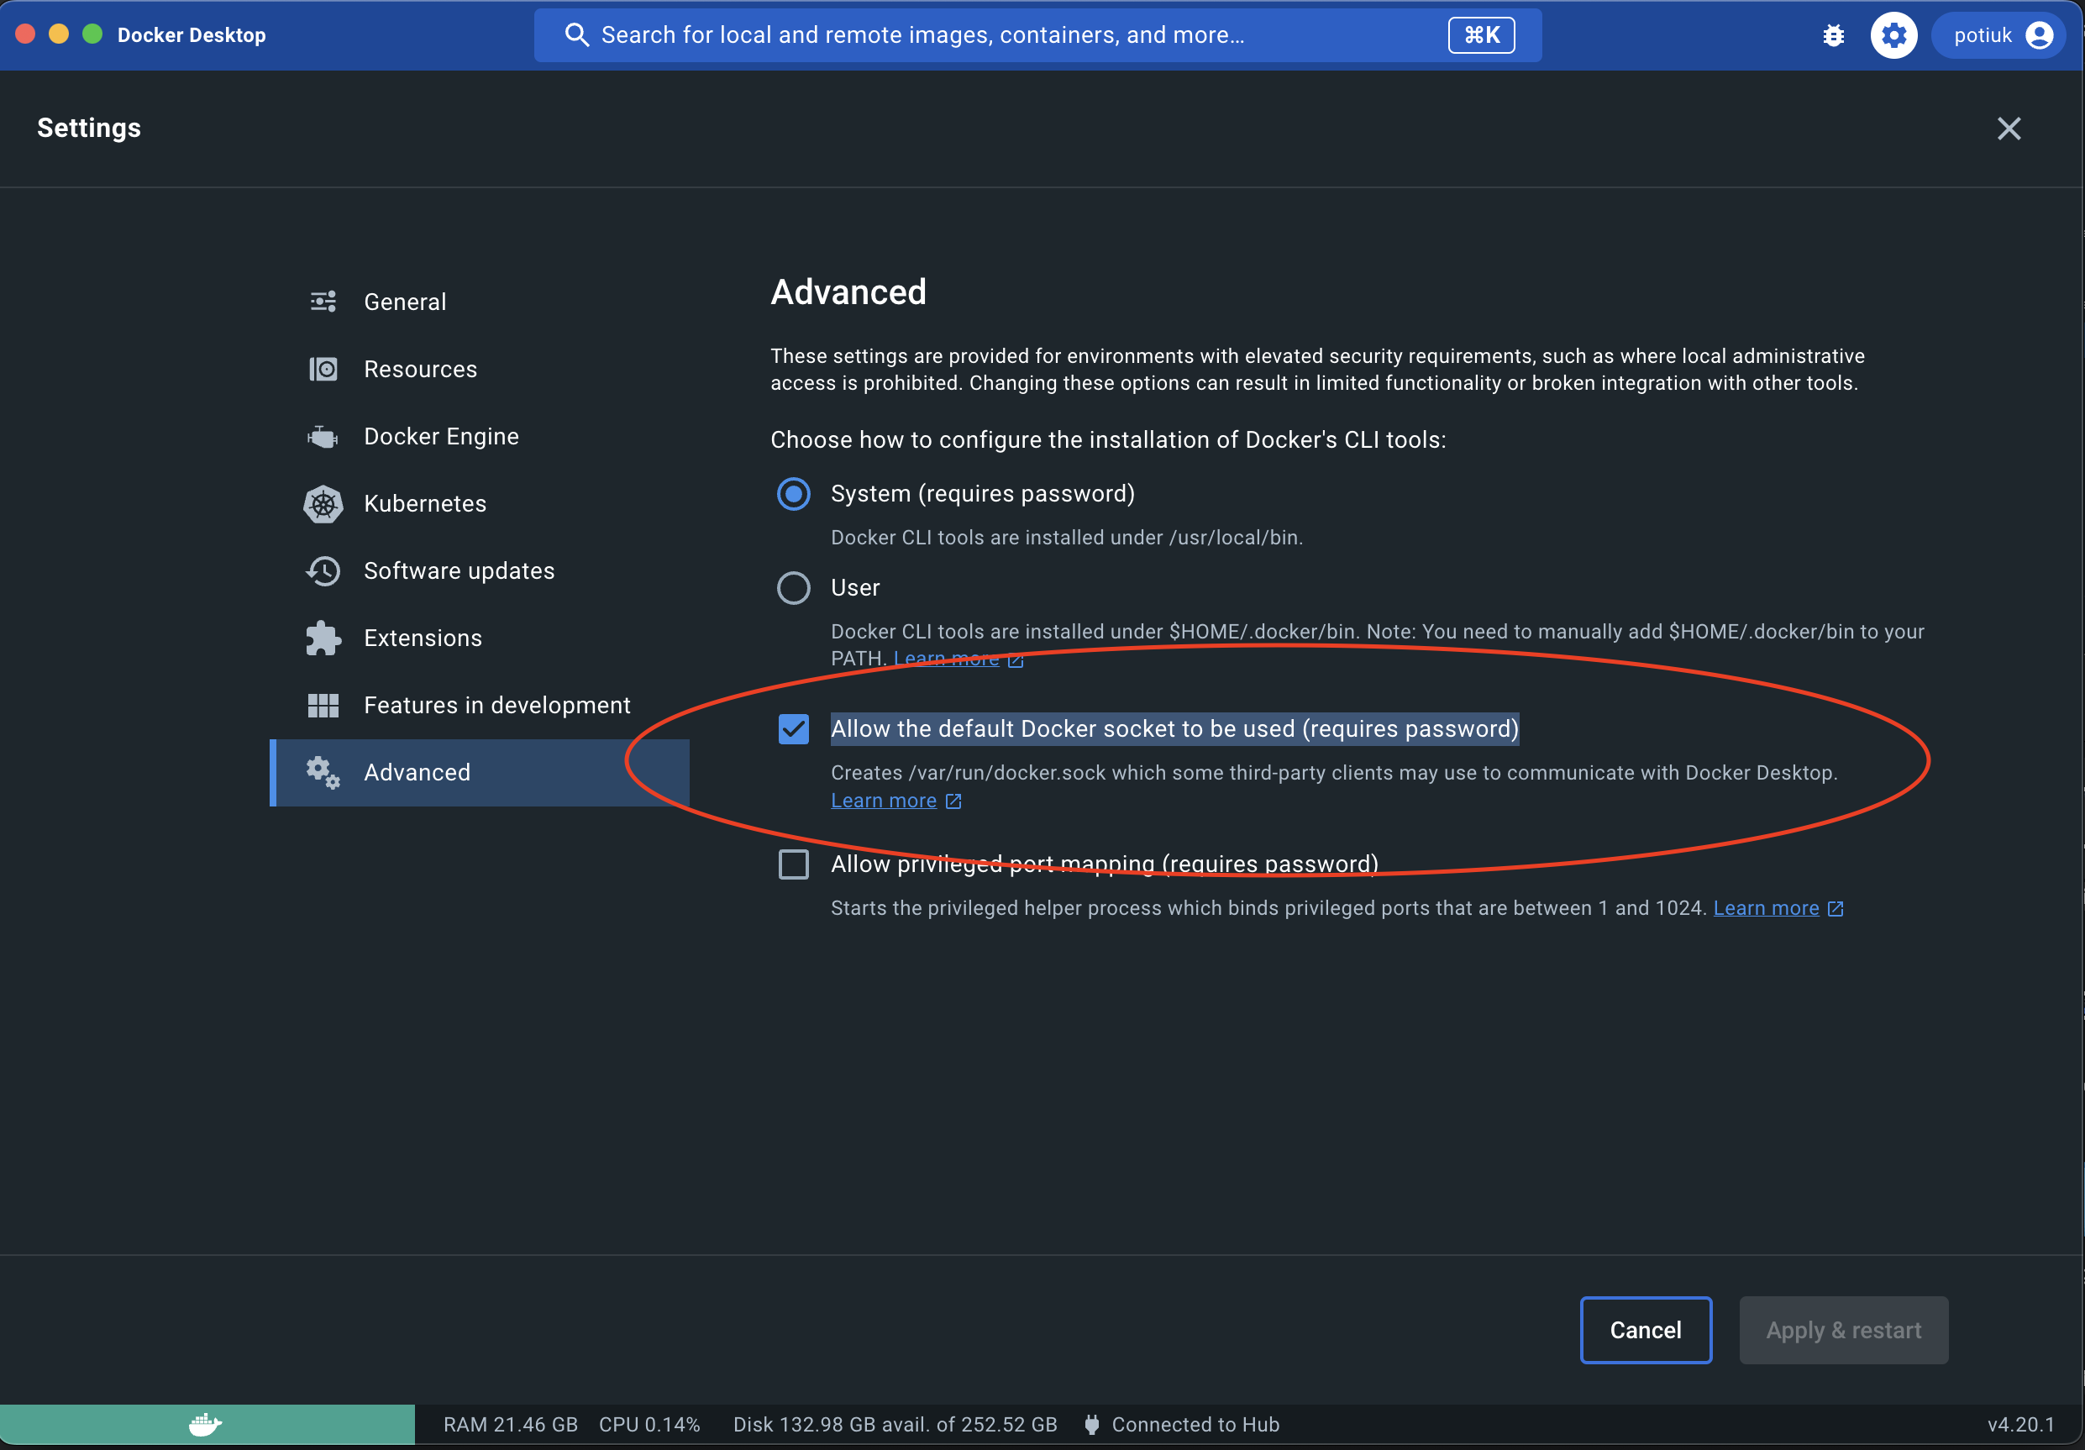Click Learn more about Docker socket
The image size is (2085, 1450).
click(x=883, y=799)
